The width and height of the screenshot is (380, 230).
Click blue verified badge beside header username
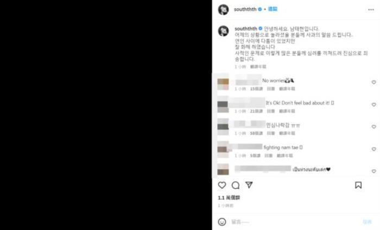coord(260,9)
